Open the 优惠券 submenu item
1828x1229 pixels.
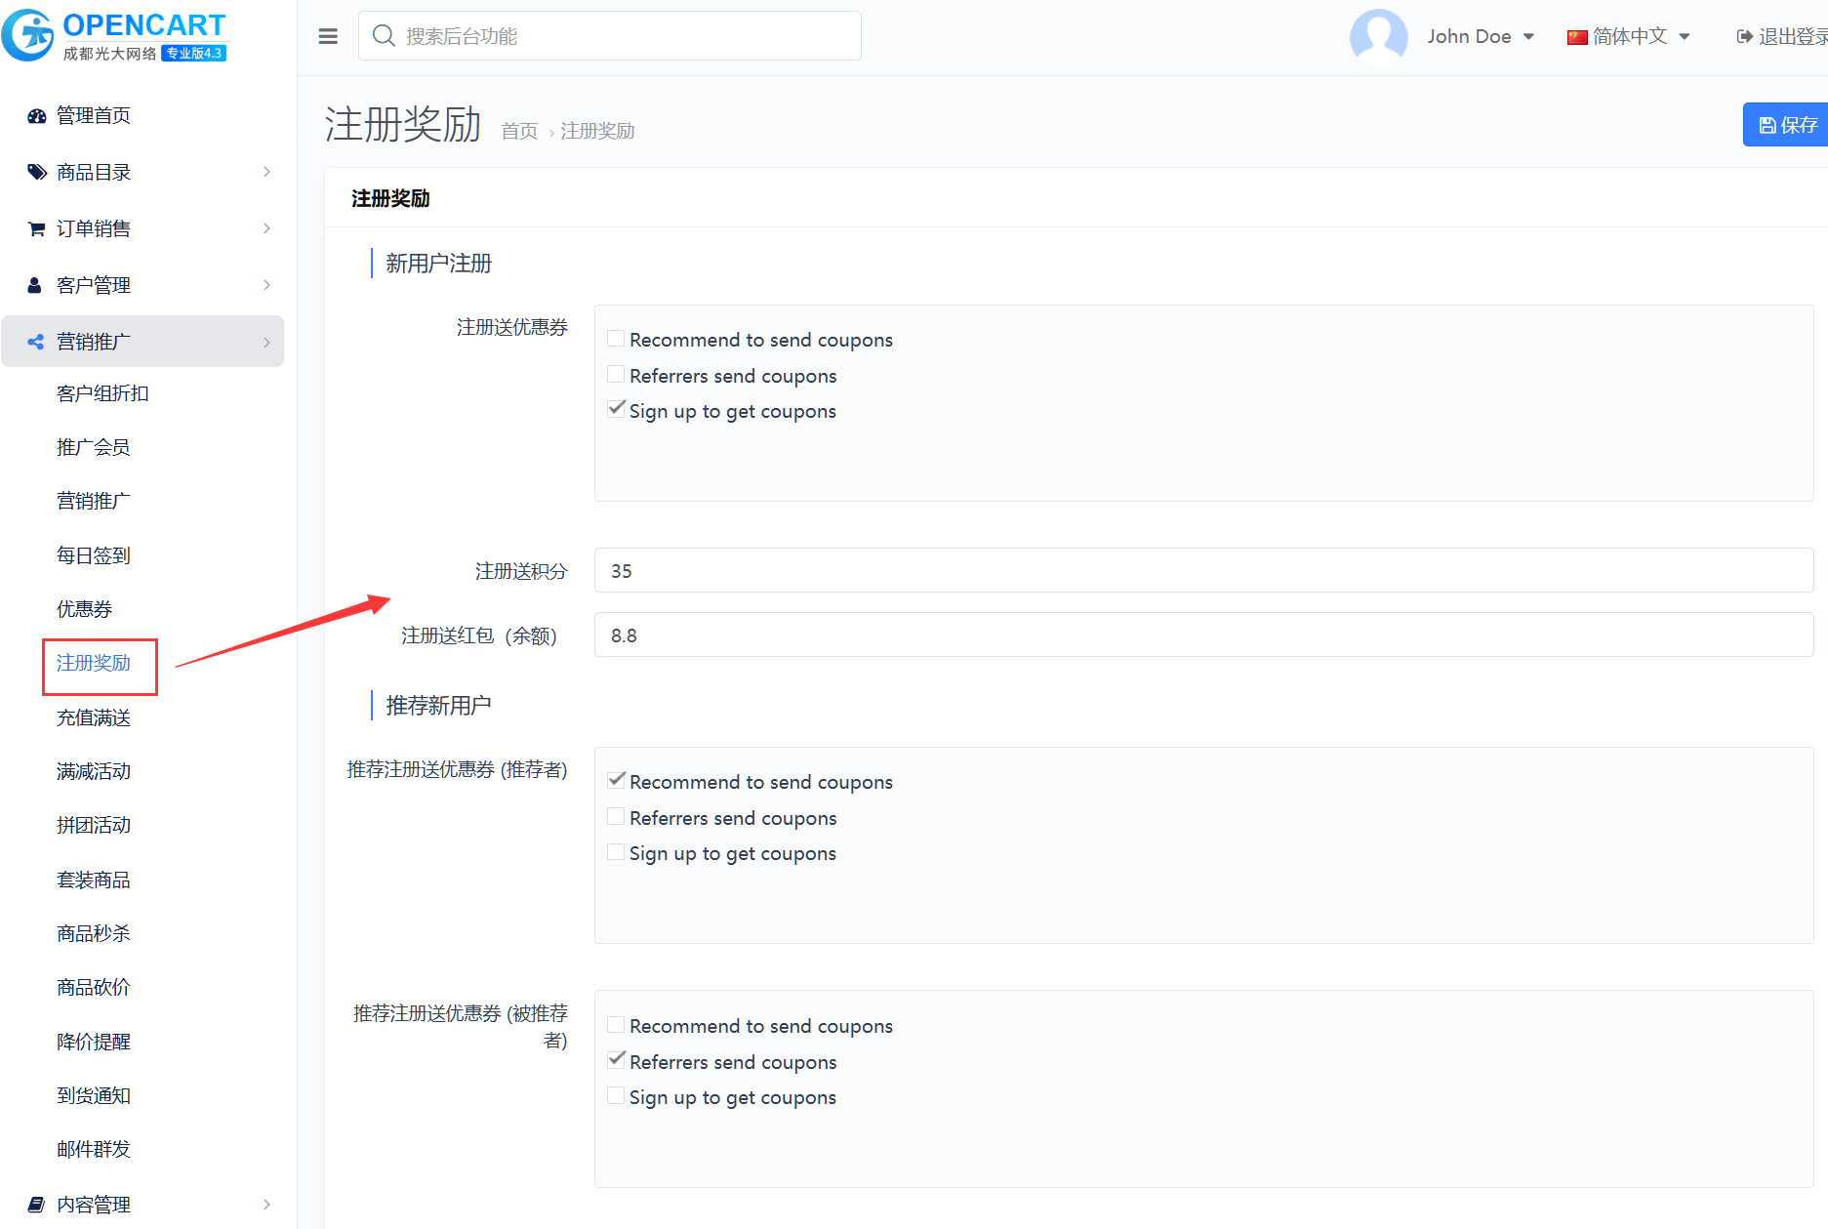point(85,609)
